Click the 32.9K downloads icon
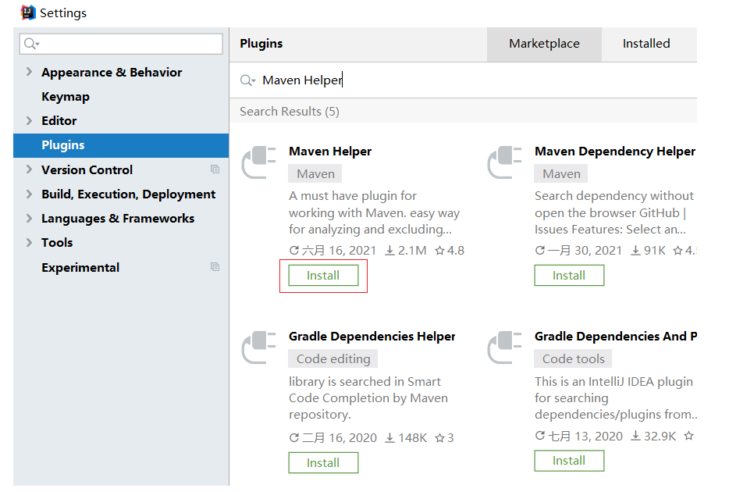The width and height of the screenshot is (729, 492). 635,437
